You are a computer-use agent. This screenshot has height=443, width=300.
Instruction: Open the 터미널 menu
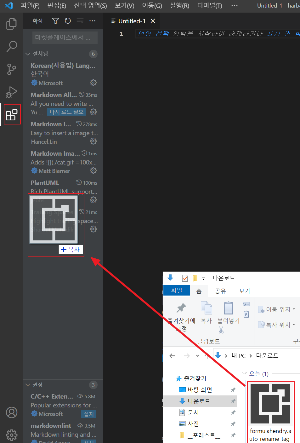[x=209, y=5]
